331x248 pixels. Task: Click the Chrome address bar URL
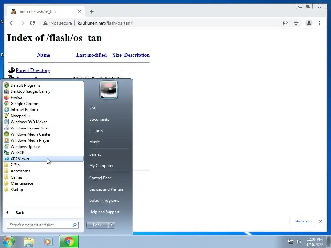click(x=105, y=23)
